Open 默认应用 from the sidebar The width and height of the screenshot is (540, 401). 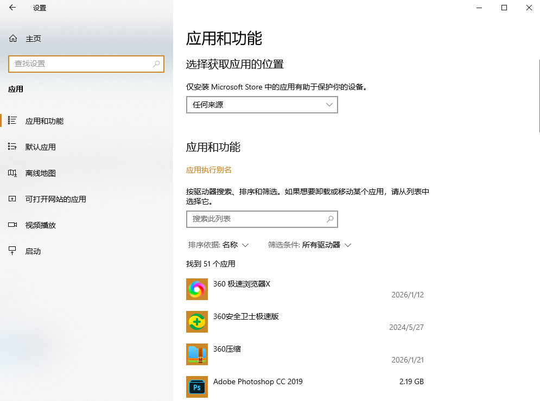41,147
